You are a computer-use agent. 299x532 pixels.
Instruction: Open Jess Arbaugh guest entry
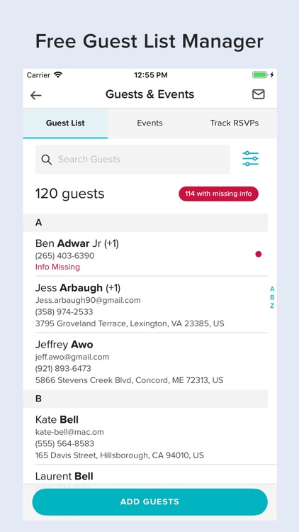145,305
